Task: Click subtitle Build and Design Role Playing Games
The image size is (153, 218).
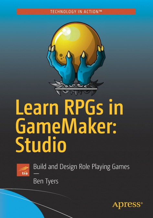Action: point(82,167)
